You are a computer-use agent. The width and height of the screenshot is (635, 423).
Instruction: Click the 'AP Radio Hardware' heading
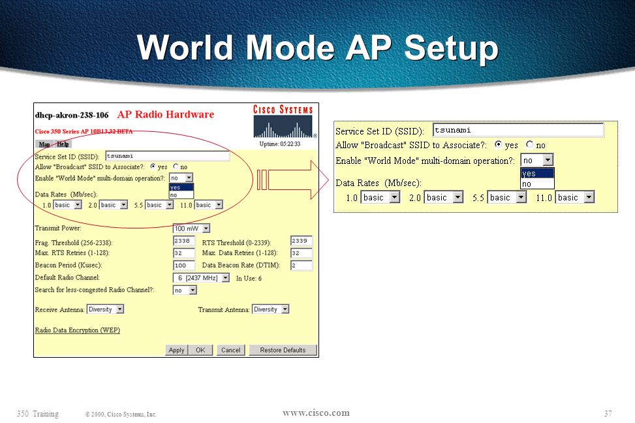[166, 114]
